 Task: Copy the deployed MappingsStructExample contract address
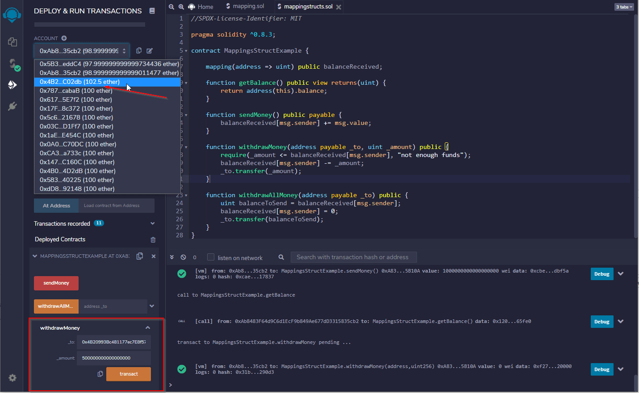coord(140,256)
